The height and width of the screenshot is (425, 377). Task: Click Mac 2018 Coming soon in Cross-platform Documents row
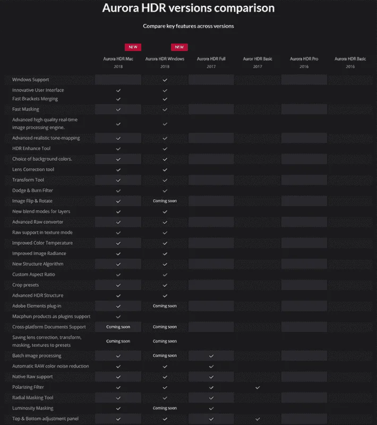click(x=118, y=327)
